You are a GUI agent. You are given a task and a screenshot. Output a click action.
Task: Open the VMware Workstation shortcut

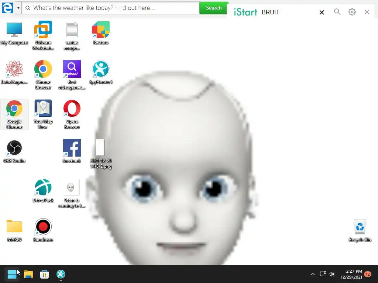(43, 35)
